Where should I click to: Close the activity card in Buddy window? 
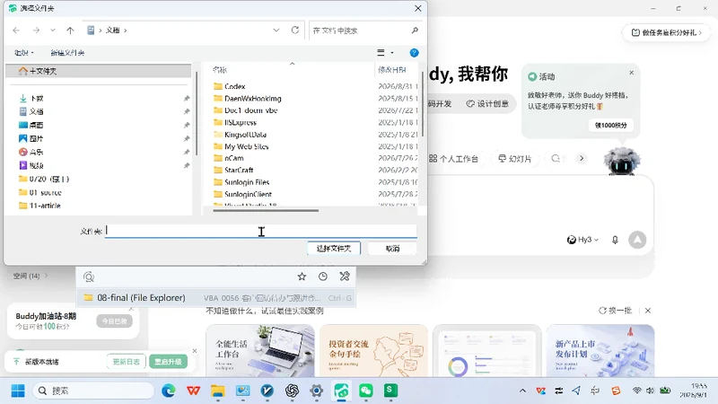coord(632,73)
